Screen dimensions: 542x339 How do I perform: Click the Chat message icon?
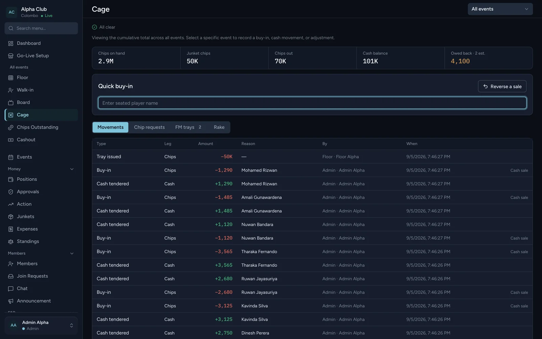click(x=11, y=288)
